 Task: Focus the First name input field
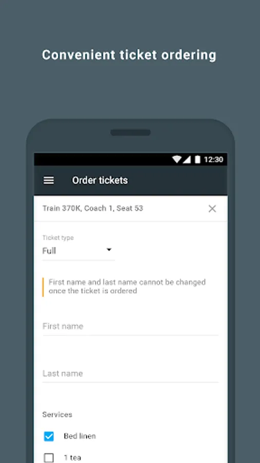(x=131, y=326)
